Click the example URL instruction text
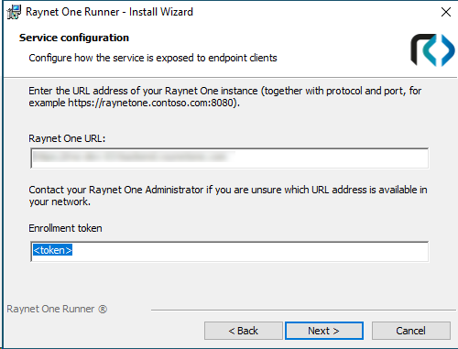 click(225, 96)
